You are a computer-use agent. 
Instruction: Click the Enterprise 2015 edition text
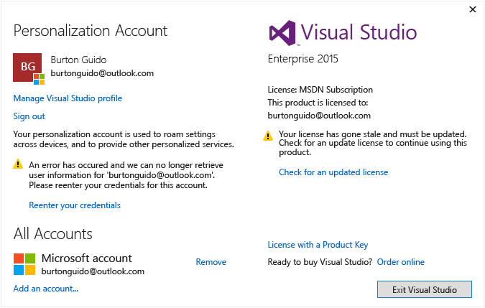303,59
